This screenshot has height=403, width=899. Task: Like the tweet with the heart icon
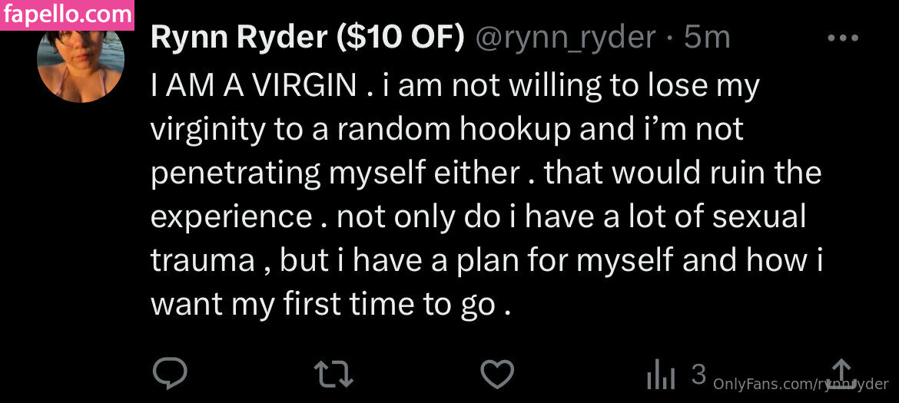click(497, 374)
